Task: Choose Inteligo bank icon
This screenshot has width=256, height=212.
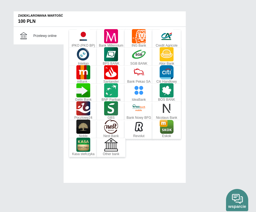Action: (83, 54)
